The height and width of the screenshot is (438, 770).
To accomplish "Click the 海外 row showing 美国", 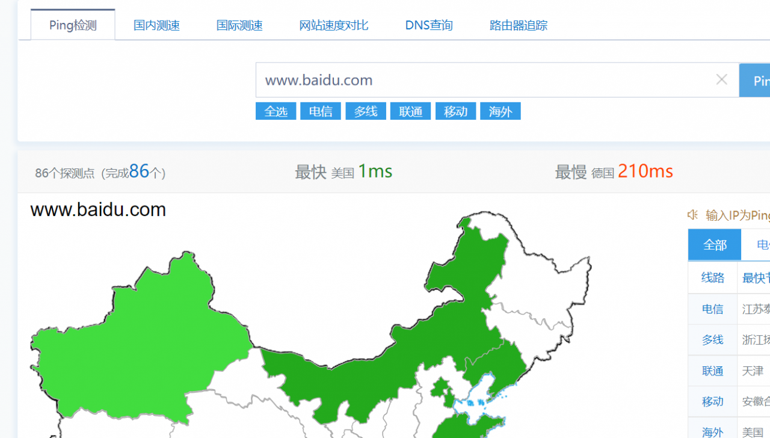I will [712, 431].
